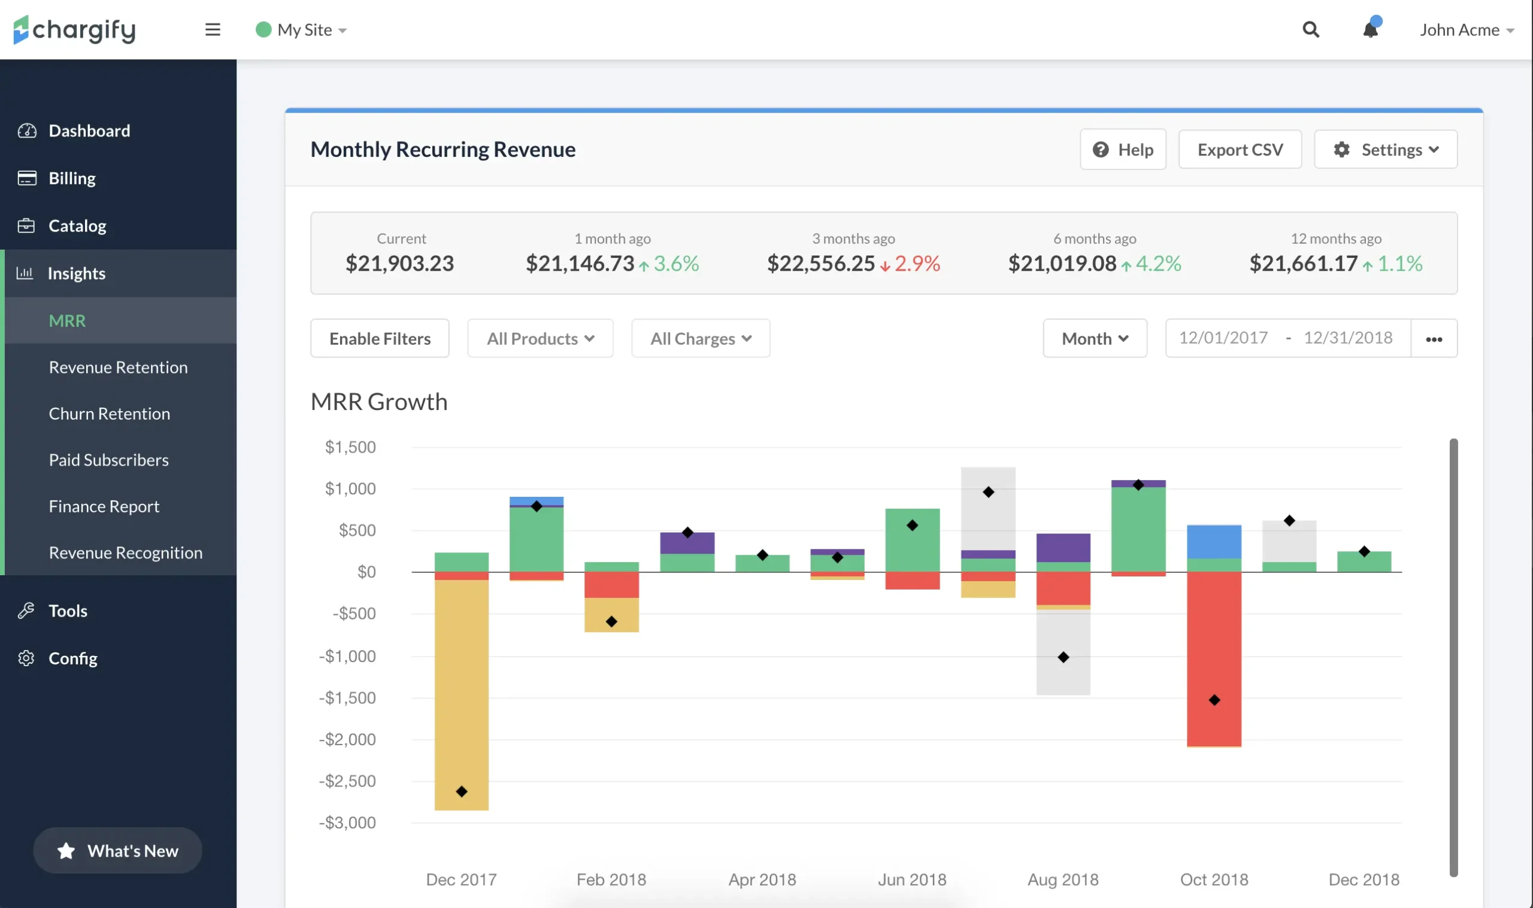Open Catalog in the sidebar
The width and height of the screenshot is (1533, 908).
coord(77,226)
